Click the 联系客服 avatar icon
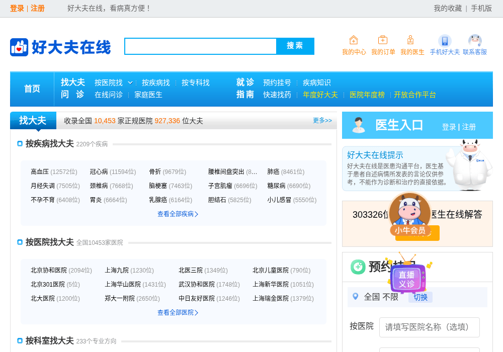The height and width of the screenshot is (352, 503). tap(475, 41)
